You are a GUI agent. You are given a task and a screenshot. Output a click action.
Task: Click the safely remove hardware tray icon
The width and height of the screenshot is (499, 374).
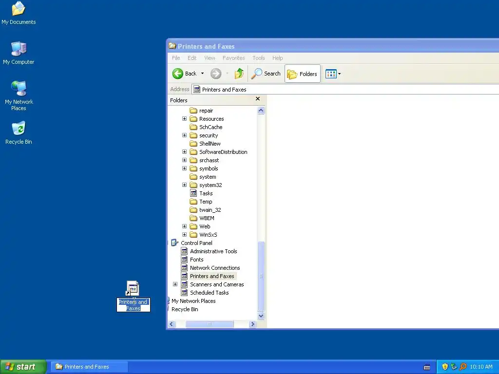click(x=454, y=367)
